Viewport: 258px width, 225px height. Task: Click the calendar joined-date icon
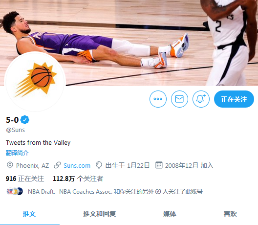[x=159, y=165]
